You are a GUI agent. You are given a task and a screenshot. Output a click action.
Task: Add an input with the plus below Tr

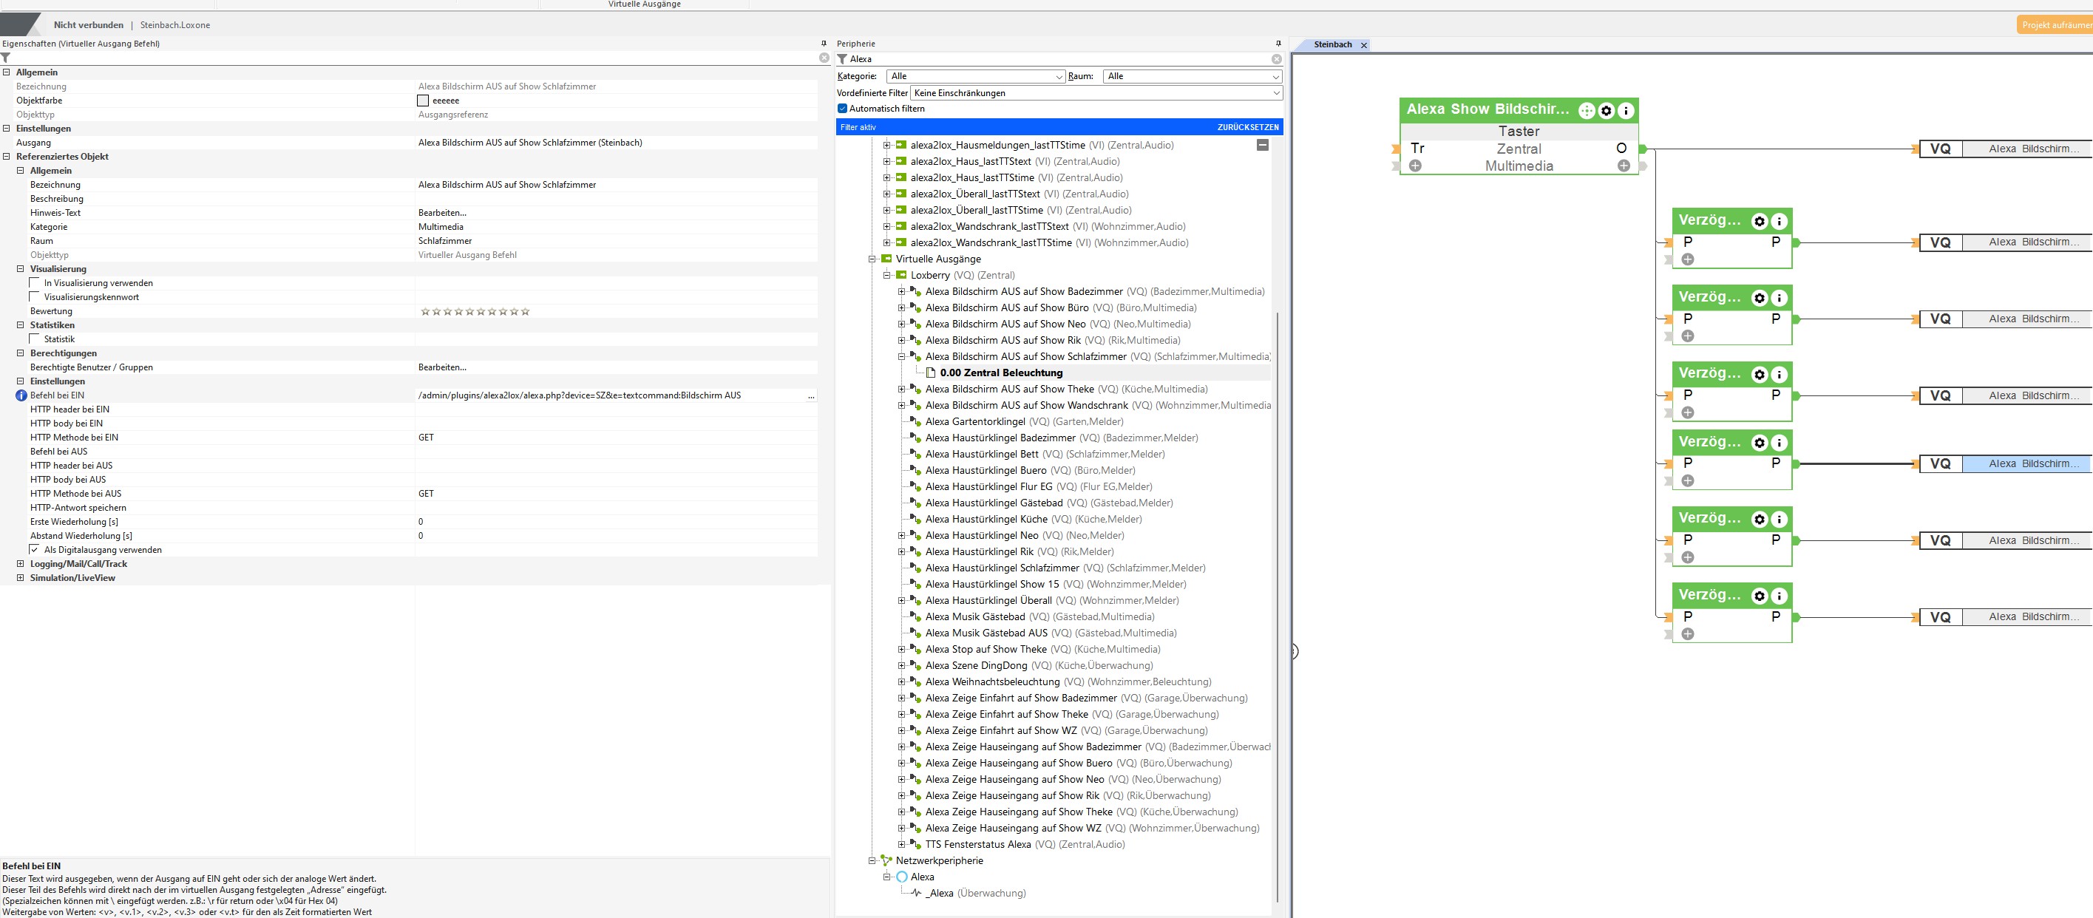pos(1415,166)
